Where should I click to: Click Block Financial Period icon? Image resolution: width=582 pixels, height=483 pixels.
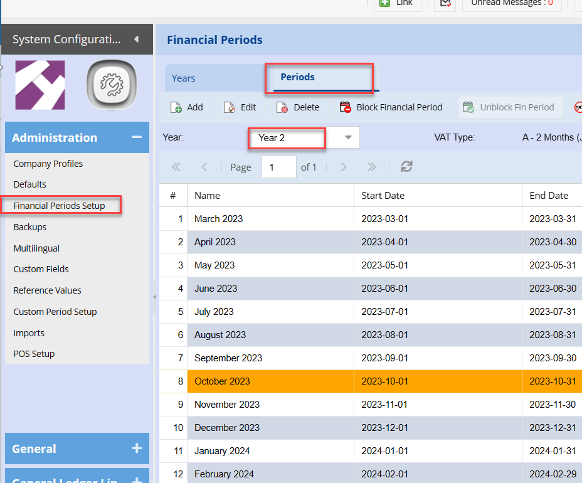pos(346,107)
